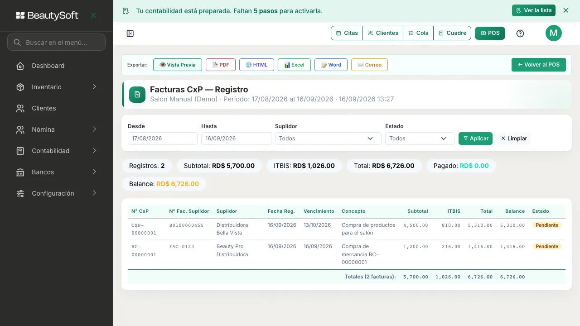Export report to Word
Viewport: 580px width, 326px height.
[x=331, y=65]
